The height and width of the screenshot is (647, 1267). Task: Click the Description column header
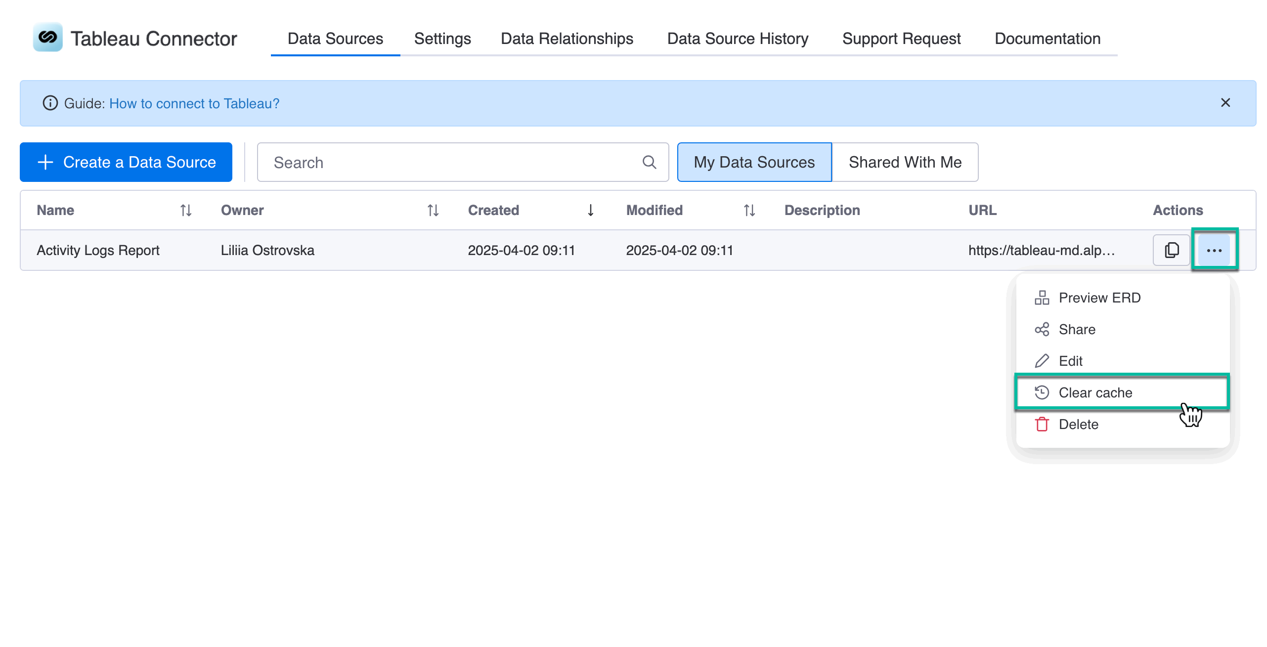(822, 210)
